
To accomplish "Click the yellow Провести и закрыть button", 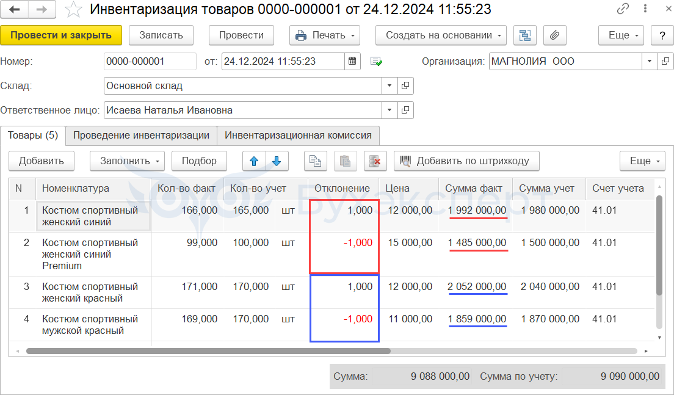I will click(61, 35).
